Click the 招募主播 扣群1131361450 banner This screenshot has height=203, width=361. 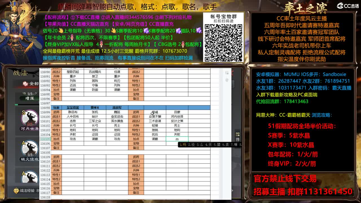[303, 192]
